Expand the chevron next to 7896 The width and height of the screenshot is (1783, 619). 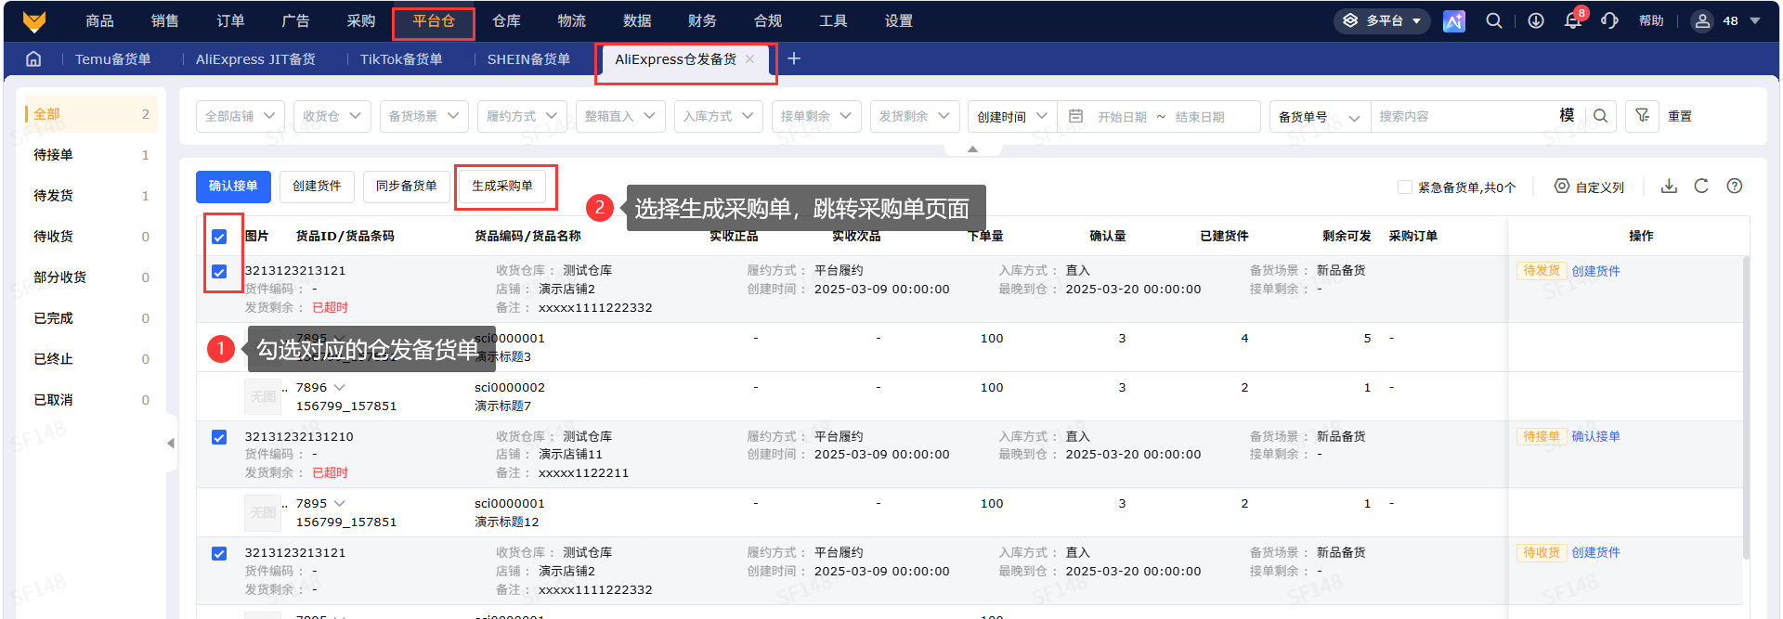(x=340, y=387)
